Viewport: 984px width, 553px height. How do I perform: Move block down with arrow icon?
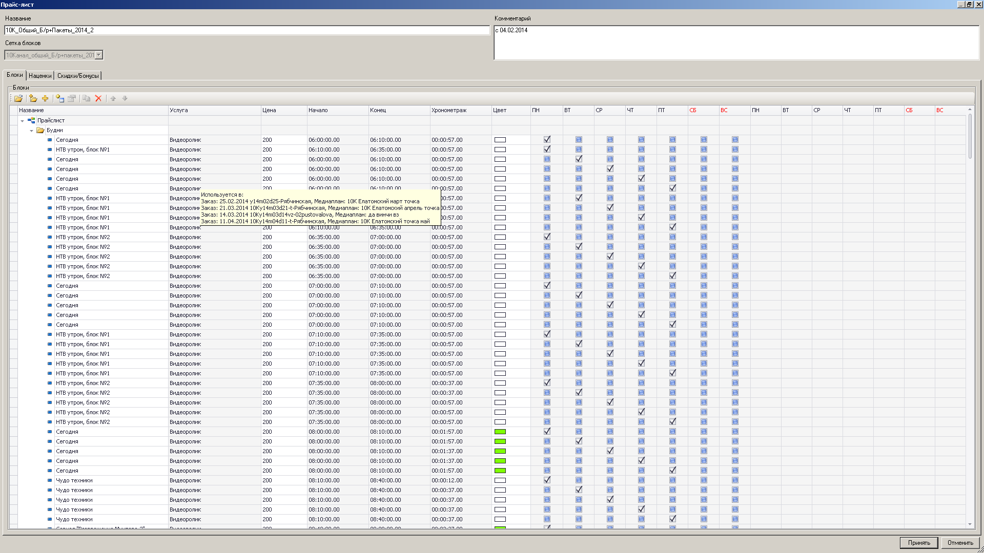125,98
